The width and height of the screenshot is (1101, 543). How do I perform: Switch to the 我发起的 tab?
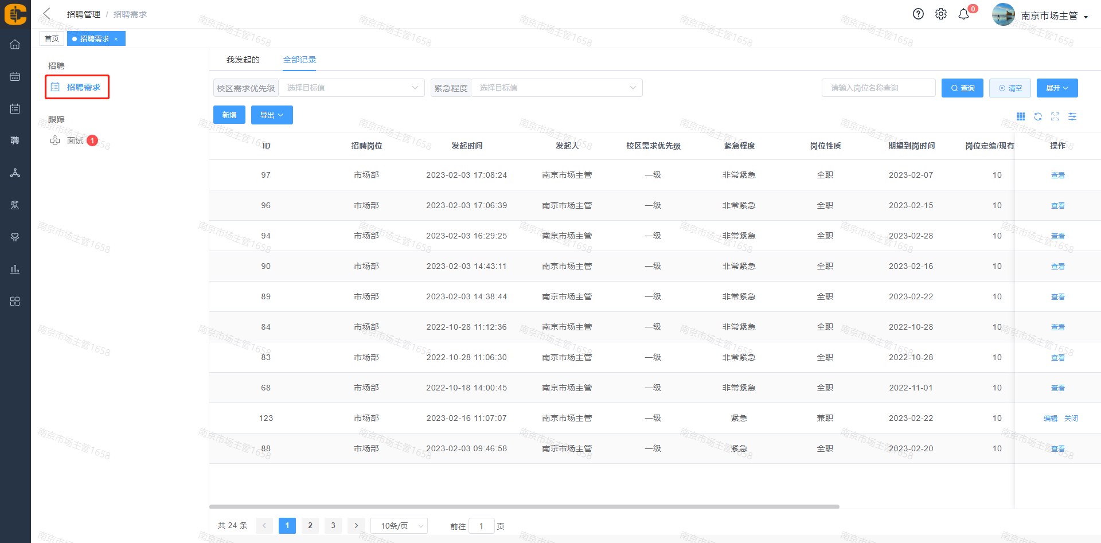[x=243, y=60]
